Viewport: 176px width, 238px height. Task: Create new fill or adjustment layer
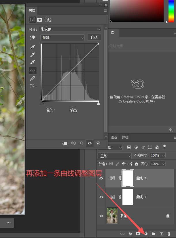click(x=146, y=234)
